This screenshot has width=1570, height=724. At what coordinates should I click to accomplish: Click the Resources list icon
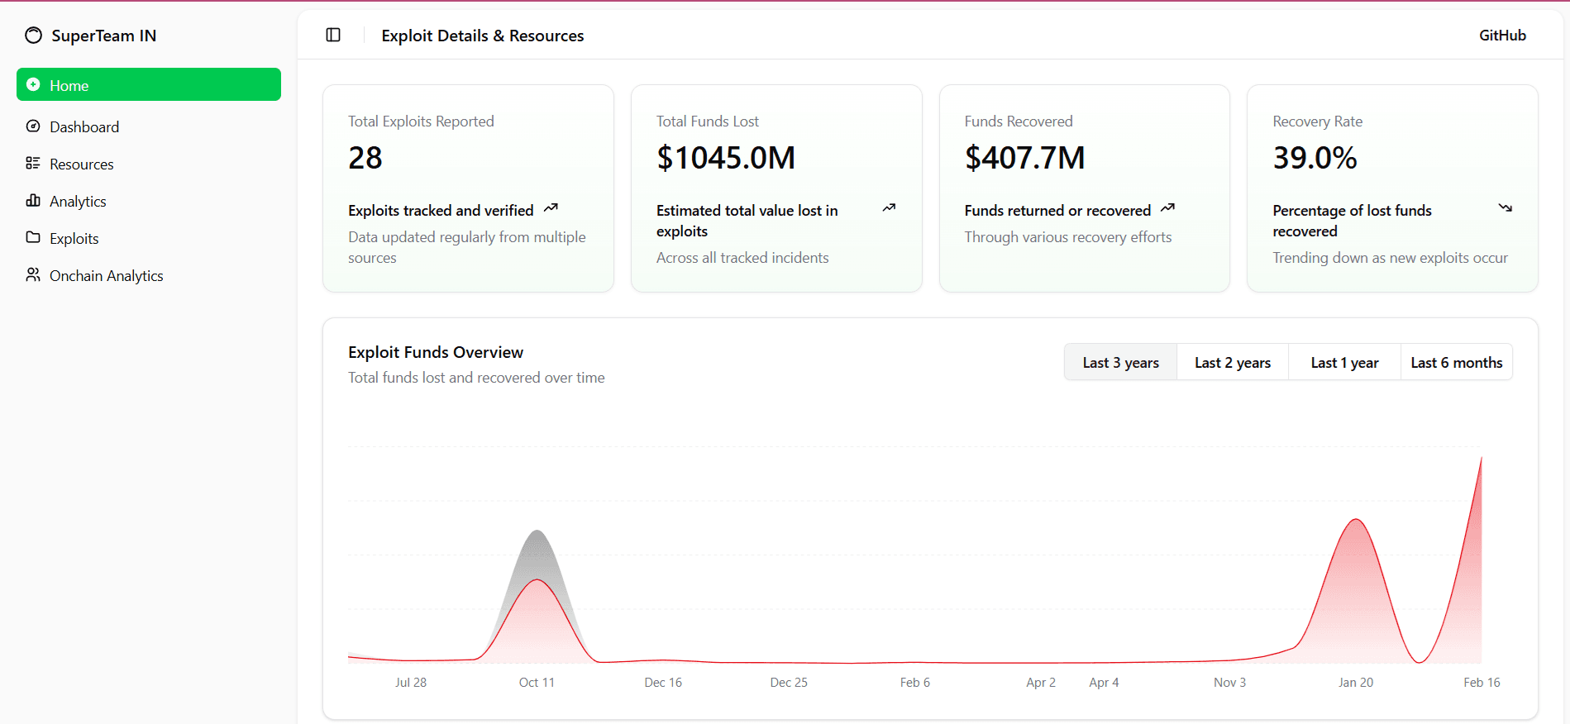(33, 163)
